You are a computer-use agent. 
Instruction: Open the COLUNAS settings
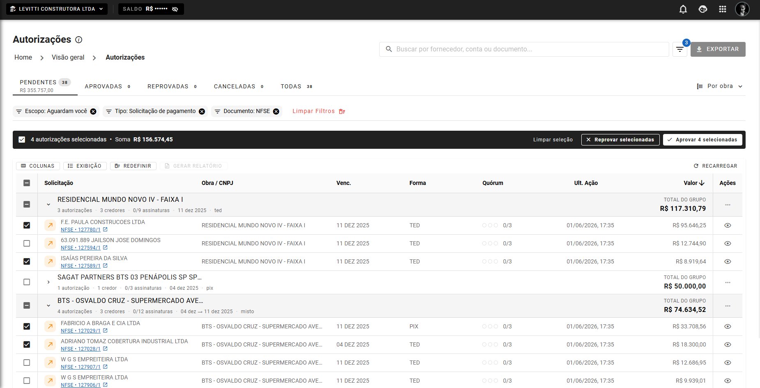pos(38,166)
